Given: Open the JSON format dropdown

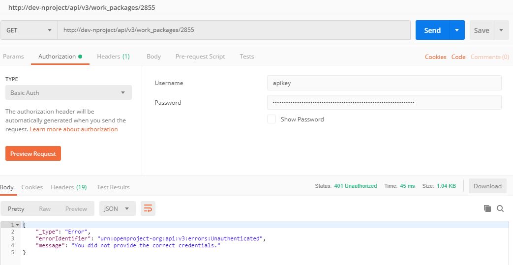Looking at the screenshot, I should pyautogui.click(x=117, y=208).
